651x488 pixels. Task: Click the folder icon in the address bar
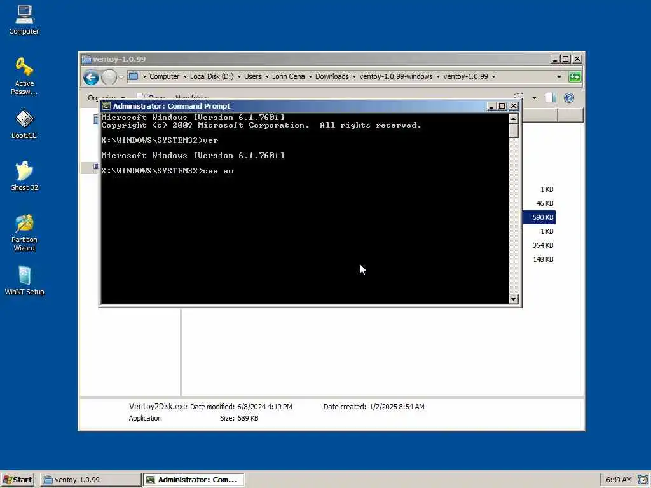pyautogui.click(x=134, y=76)
